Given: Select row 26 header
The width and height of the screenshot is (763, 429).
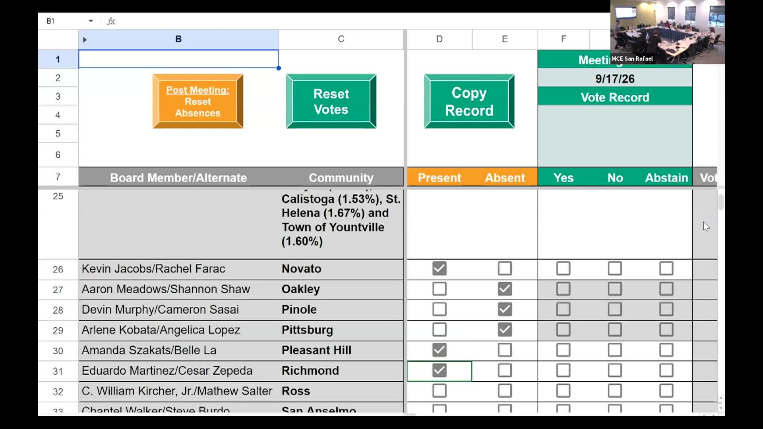Looking at the screenshot, I should [58, 269].
